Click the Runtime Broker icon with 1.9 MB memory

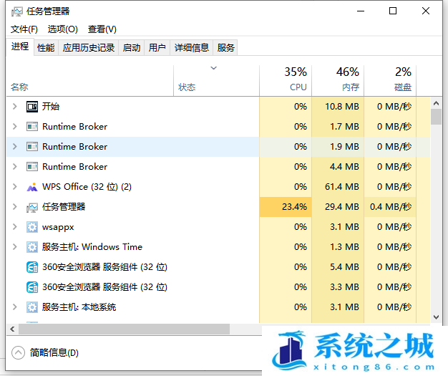coord(32,146)
